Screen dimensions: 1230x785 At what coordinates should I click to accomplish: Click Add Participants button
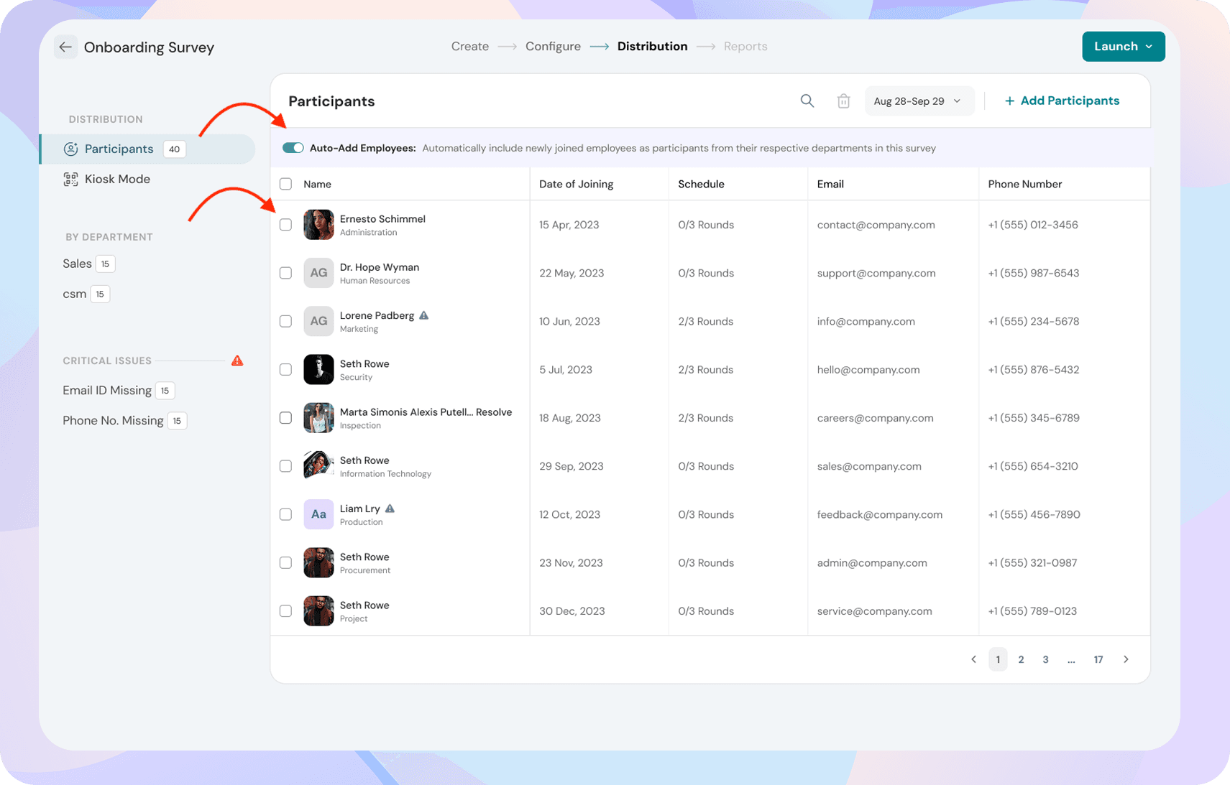[x=1062, y=101]
